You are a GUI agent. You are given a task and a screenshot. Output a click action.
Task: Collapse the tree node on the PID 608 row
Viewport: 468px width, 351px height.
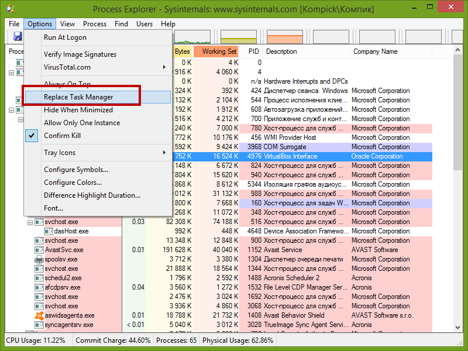[11, 110]
